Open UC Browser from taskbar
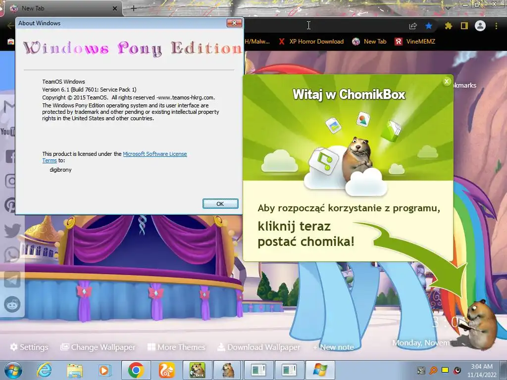507x380 pixels. pyautogui.click(x=166, y=370)
